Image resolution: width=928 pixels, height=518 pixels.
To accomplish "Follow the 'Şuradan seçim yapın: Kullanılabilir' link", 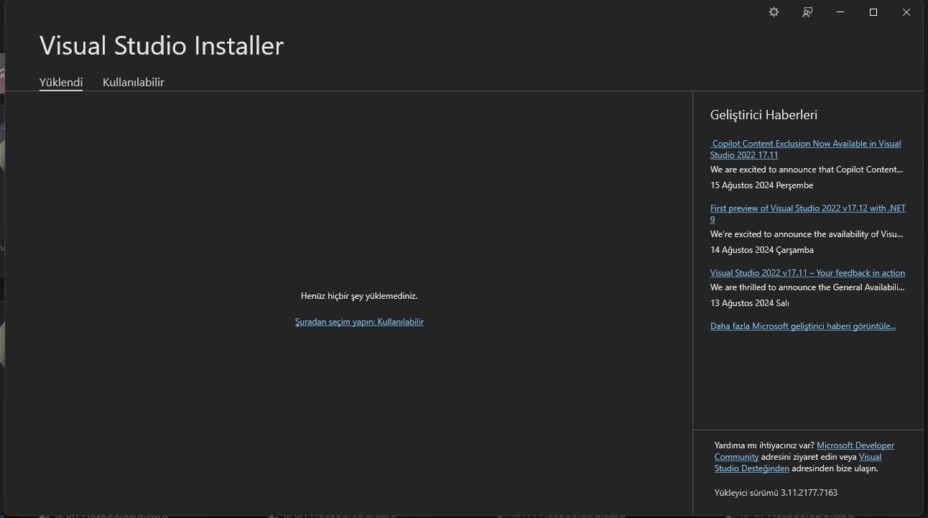I will (x=359, y=322).
